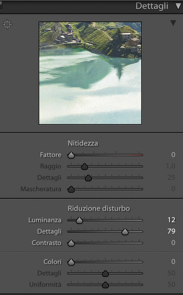Hide the preview using small disclosure triangle
The image size is (183, 295).
pos(173,23)
